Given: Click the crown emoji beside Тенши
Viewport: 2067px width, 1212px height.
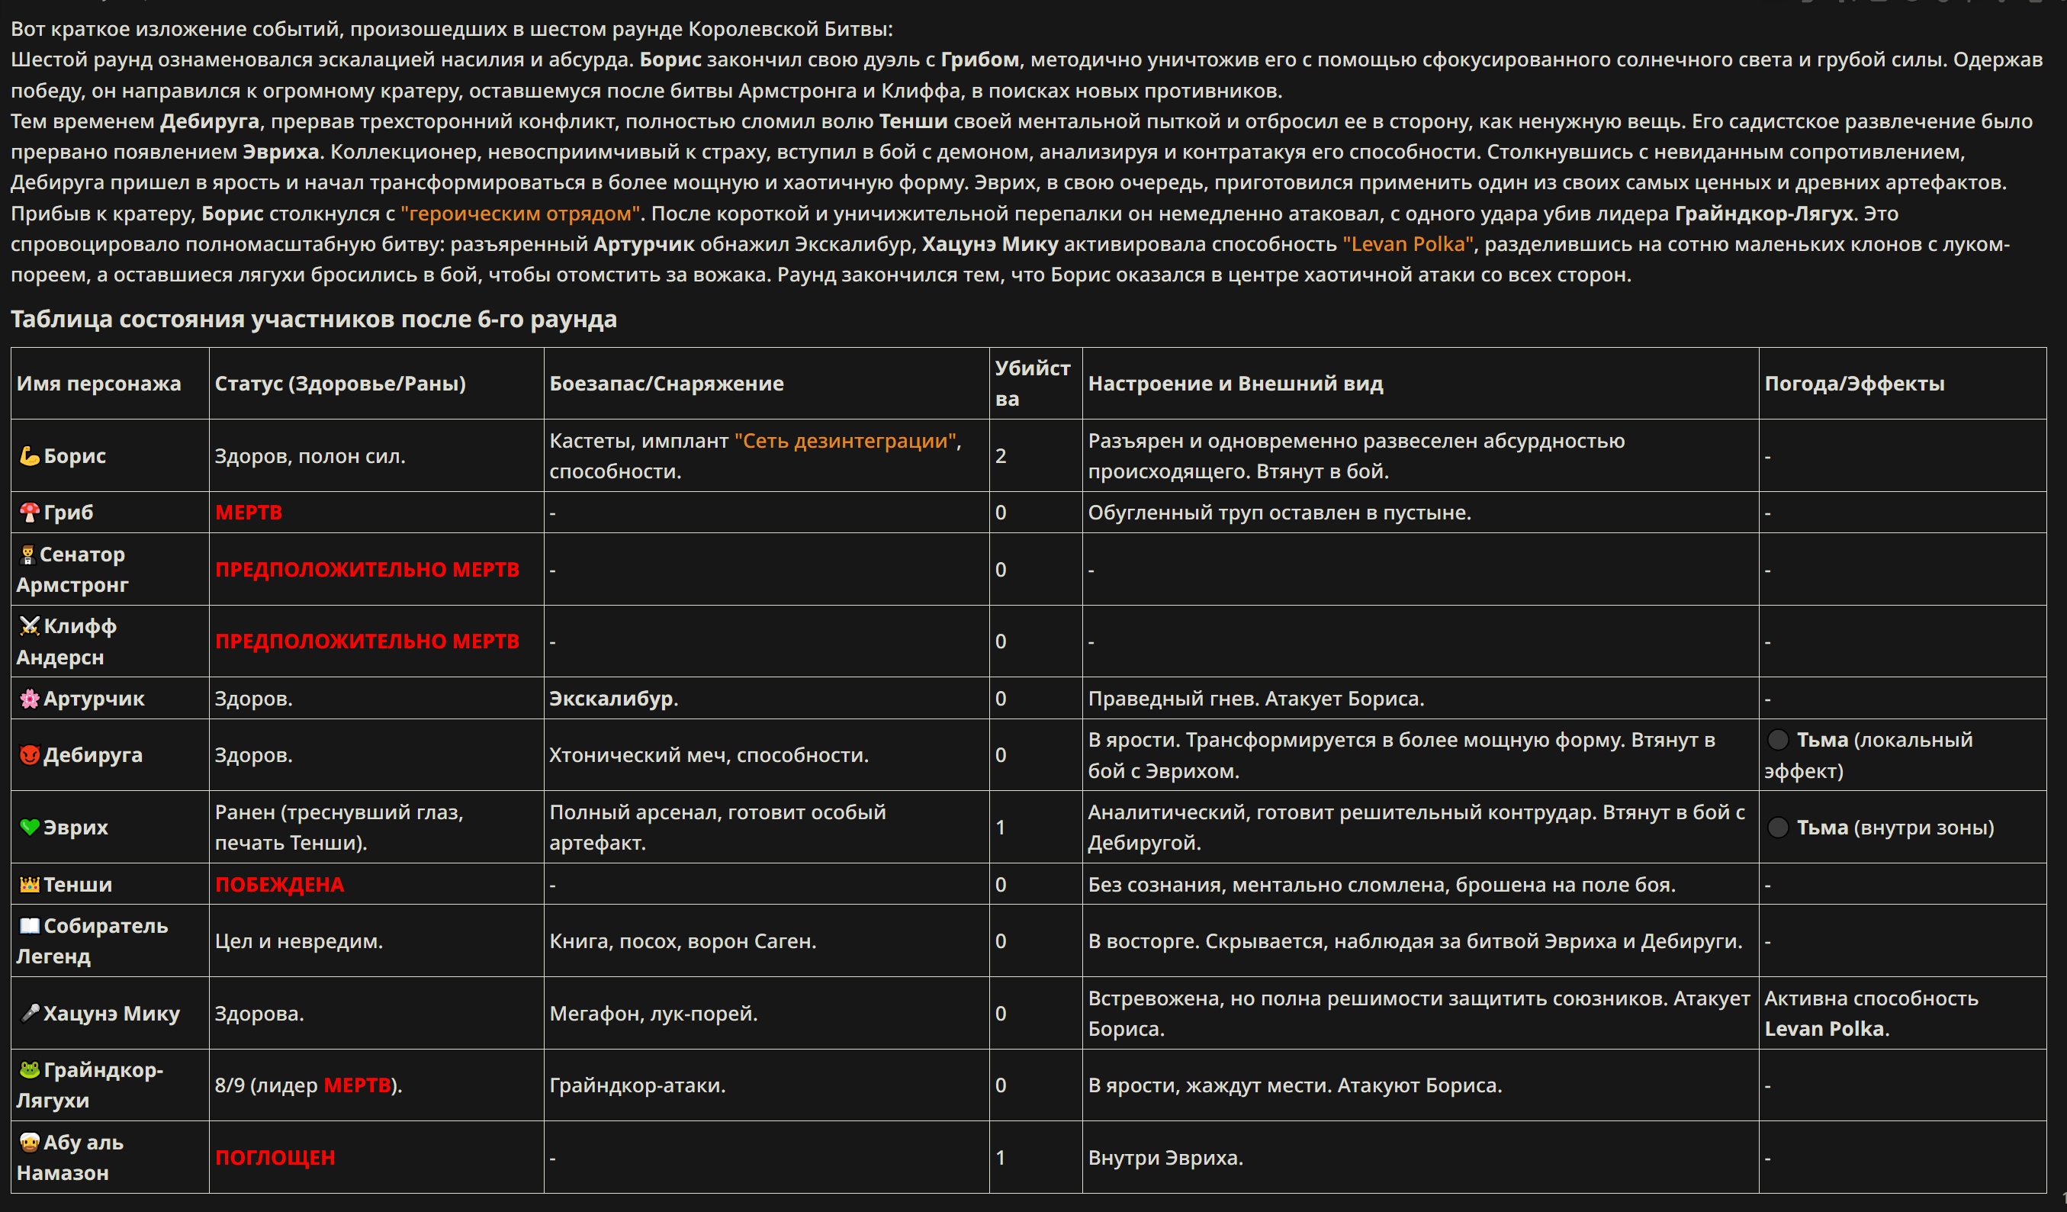Looking at the screenshot, I should 30,885.
